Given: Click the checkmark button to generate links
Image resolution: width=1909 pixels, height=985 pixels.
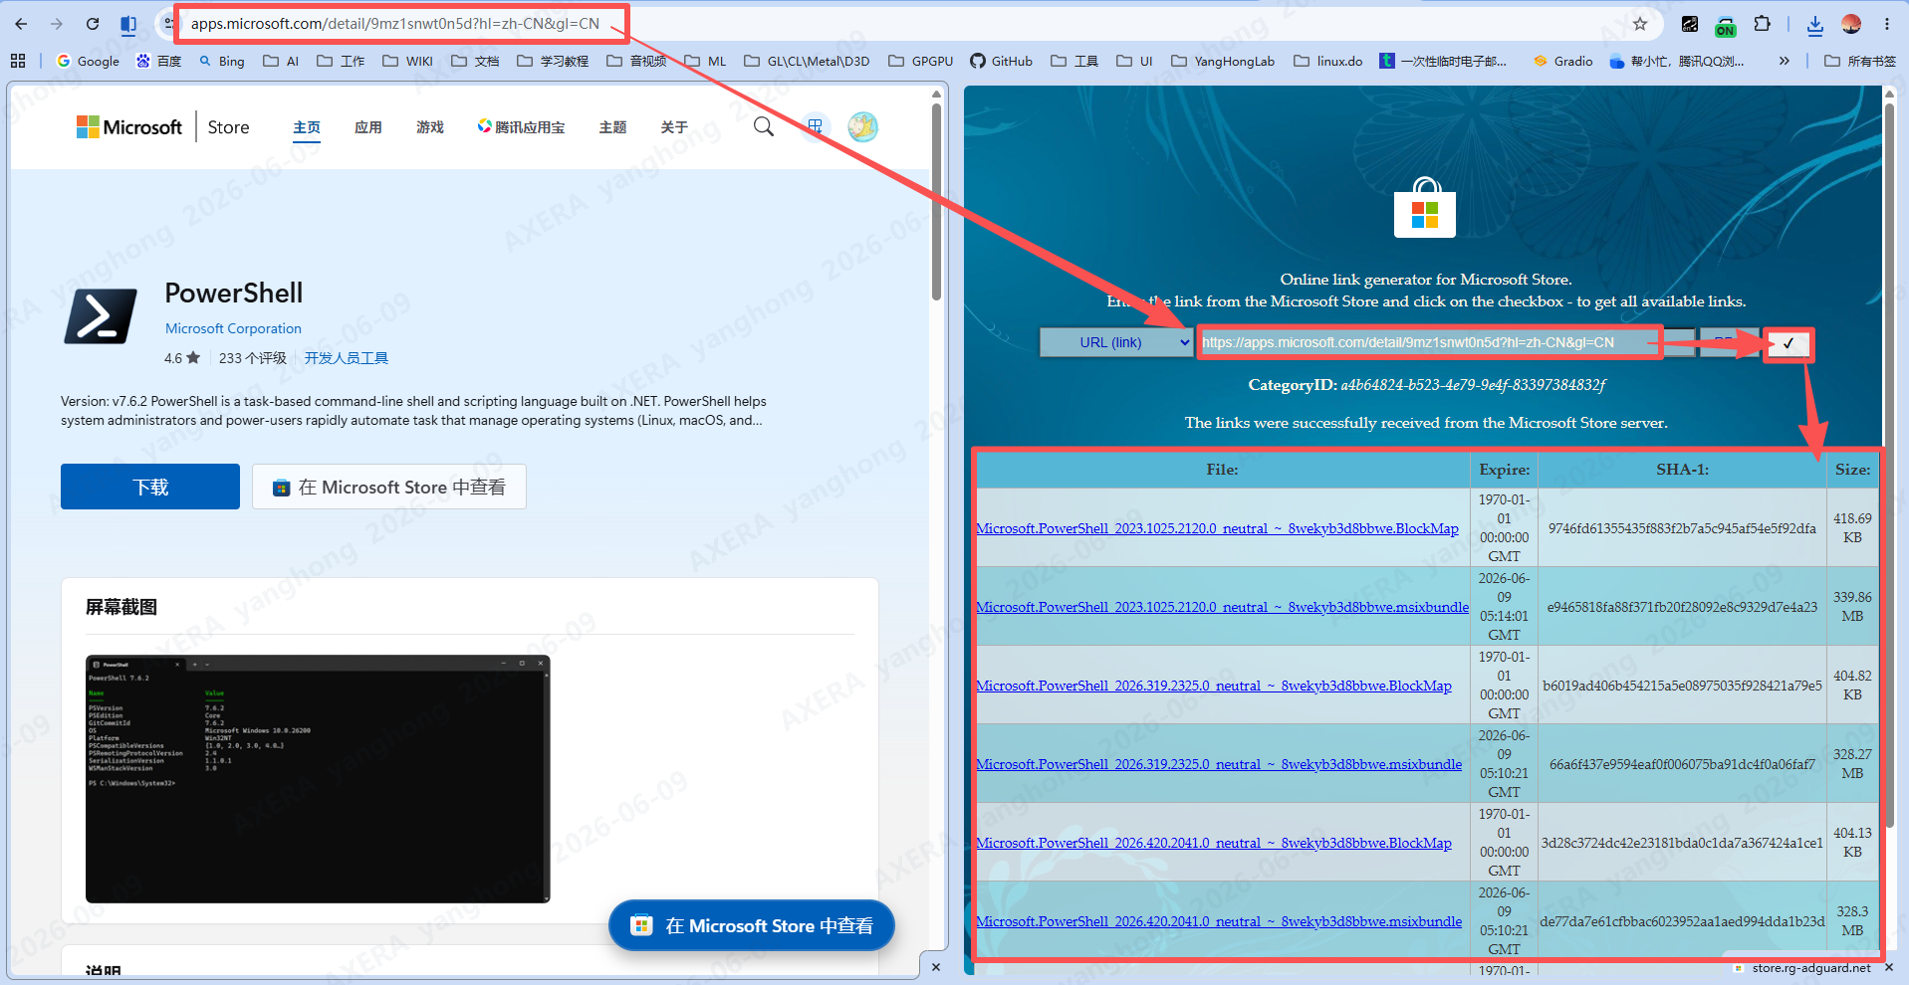Looking at the screenshot, I should click(x=1789, y=343).
